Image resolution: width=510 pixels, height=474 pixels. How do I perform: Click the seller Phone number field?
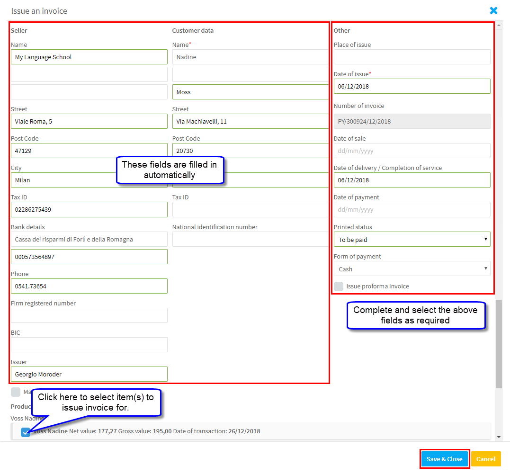click(x=89, y=286)
